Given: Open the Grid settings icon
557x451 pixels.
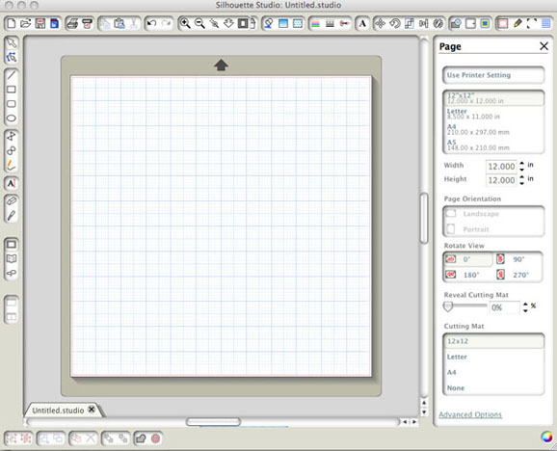Looking at the screenshot, I should click(546, 24).
